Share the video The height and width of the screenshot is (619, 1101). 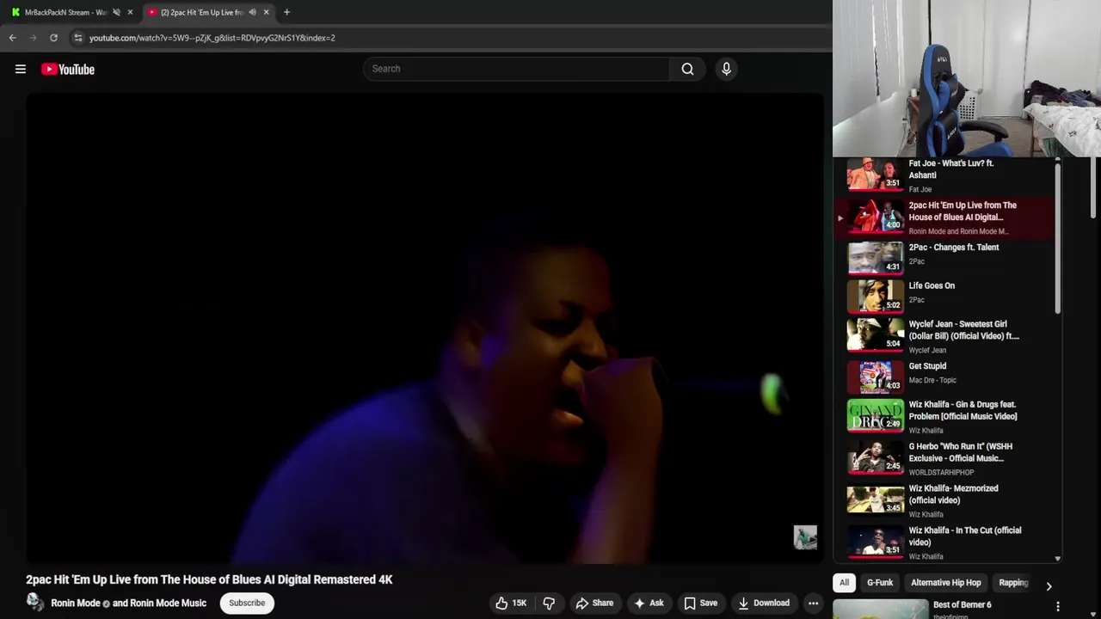(594, 603)
